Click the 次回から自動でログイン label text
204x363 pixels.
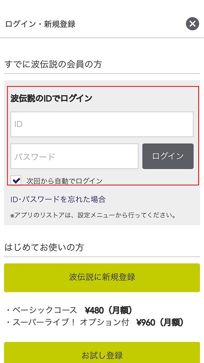click(64, 181)
